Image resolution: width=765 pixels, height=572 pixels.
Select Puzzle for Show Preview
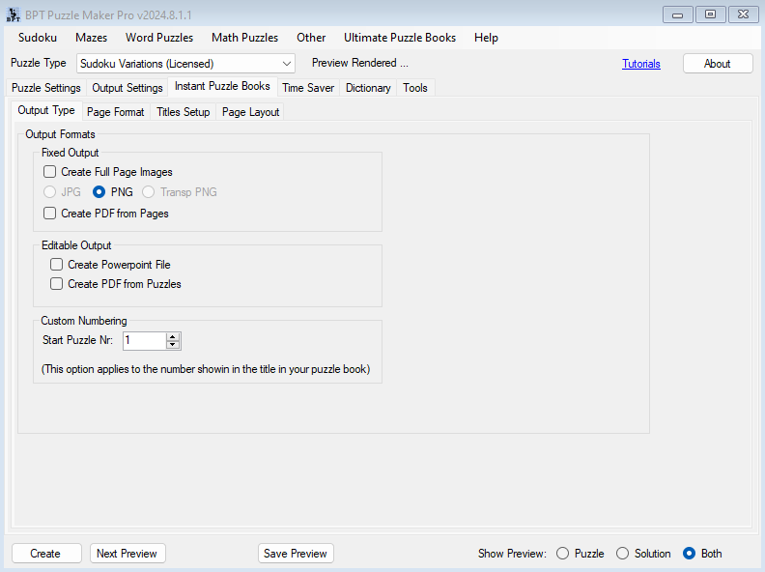[563, 554]
